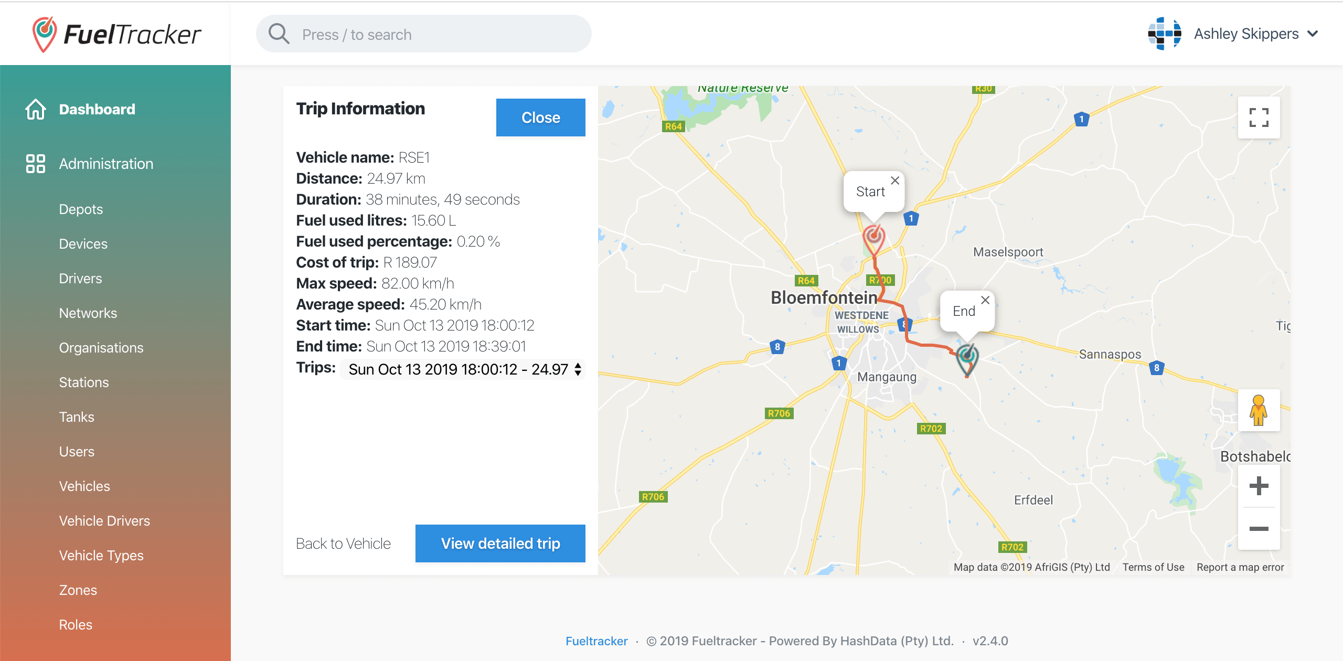The width and height of the screenshot is (1343, 661).
Task: Click the map fullscreen toggle icon
Action: pos(1259,118)
